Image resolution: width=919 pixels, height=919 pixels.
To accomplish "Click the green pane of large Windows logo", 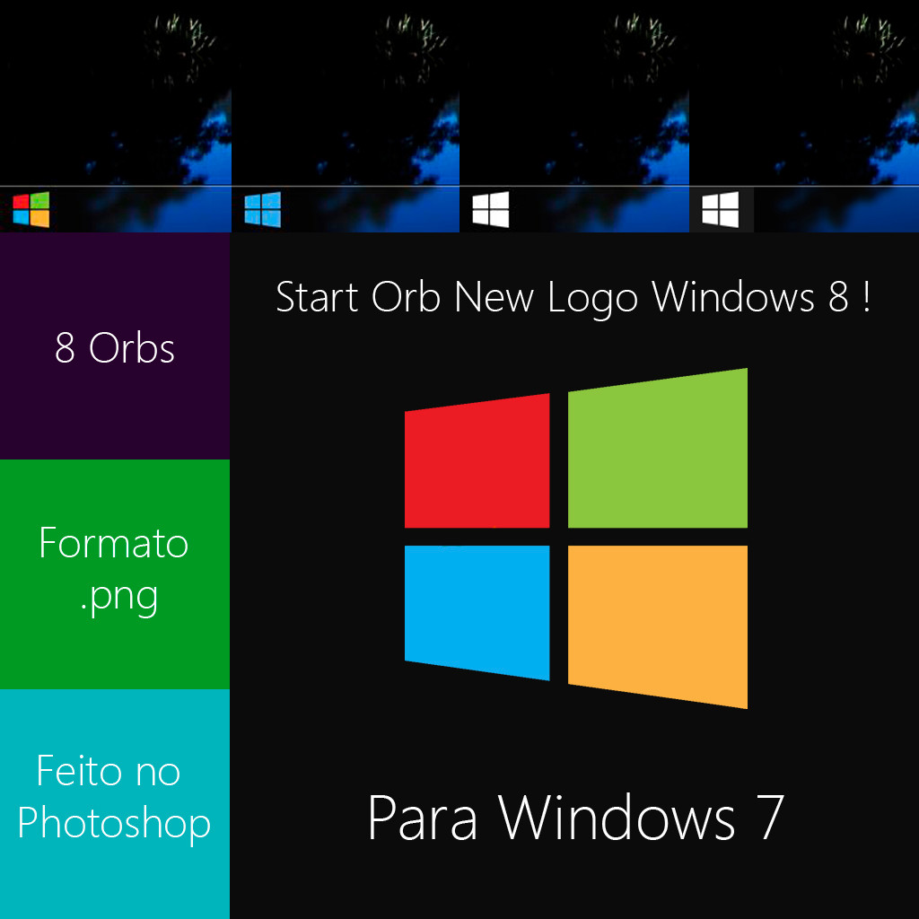I will tap(658, 449).
